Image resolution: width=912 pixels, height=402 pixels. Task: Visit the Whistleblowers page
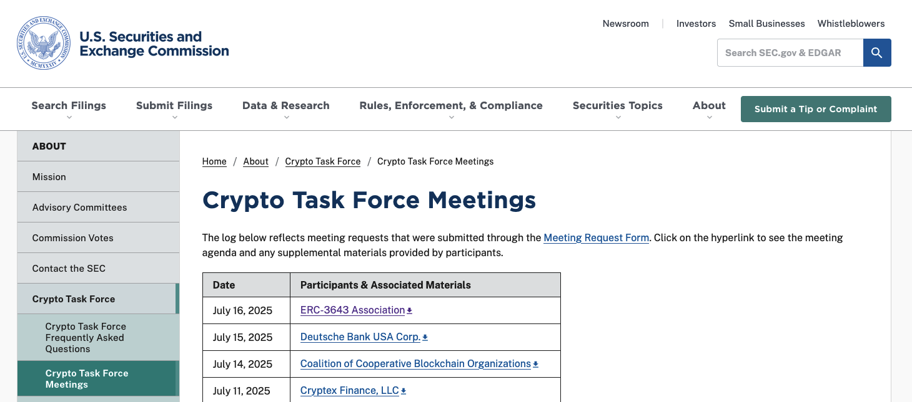coord(851,24)
